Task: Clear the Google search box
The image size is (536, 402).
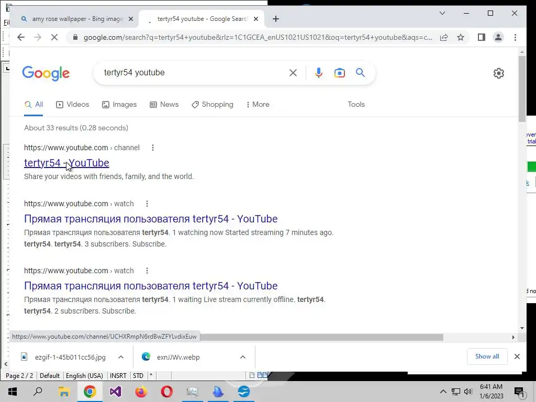Action: click(293, 73)
